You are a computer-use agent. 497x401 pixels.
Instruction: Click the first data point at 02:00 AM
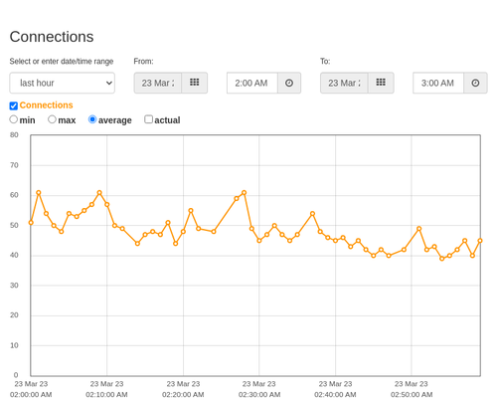(31, 223)
